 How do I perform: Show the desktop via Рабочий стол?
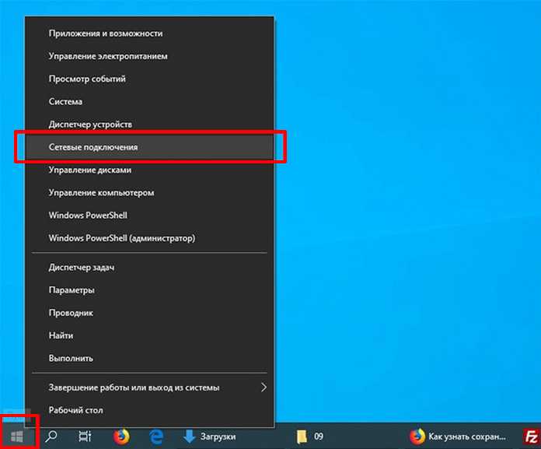[150, 410]
